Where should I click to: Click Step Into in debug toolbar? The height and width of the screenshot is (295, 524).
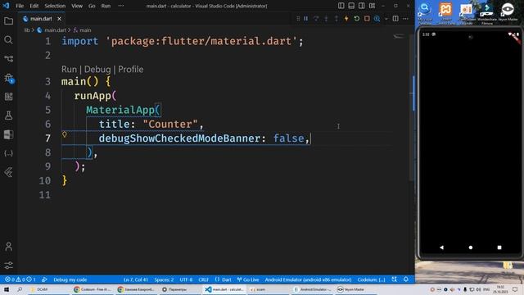pyautogui.click(x=326, y=19)
